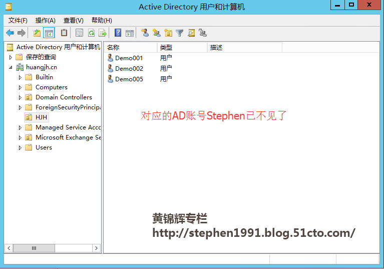Expand the Builtin container
Screen dimensions: 384x269
20,77
